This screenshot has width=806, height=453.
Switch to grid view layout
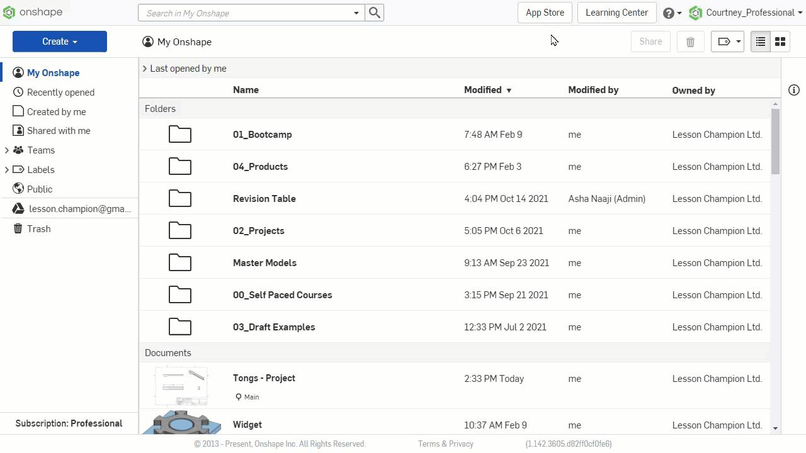(780, 42)
